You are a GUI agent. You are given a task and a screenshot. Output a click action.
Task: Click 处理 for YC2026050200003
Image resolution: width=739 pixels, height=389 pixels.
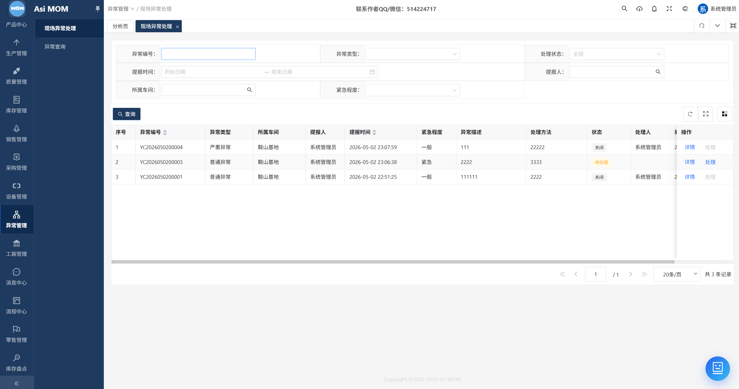(x=710, y=162)
